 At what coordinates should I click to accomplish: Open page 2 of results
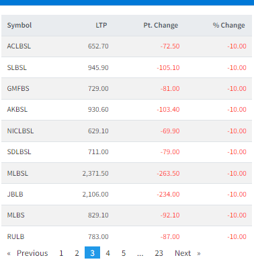(x=77, y=253)
